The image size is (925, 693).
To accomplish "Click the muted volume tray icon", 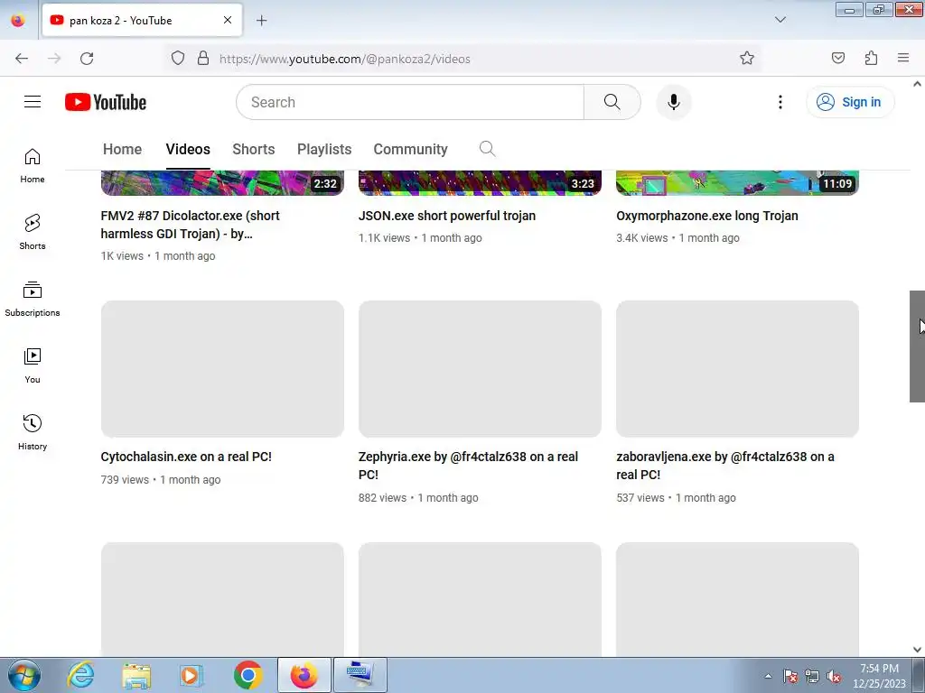I will (x=834, y=677).
